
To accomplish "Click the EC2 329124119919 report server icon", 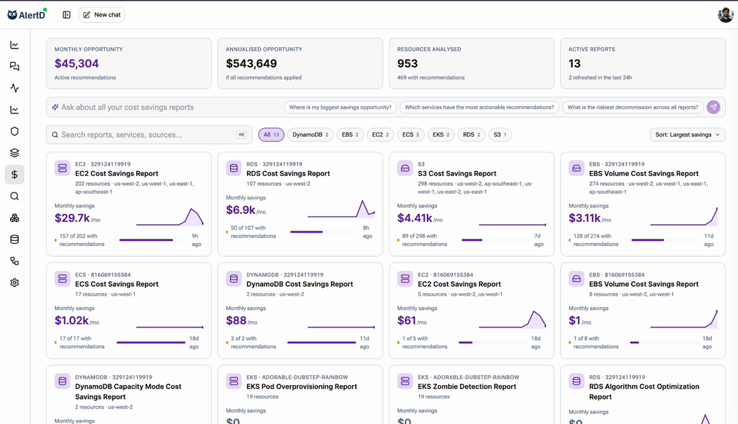I will click(62, 168).
